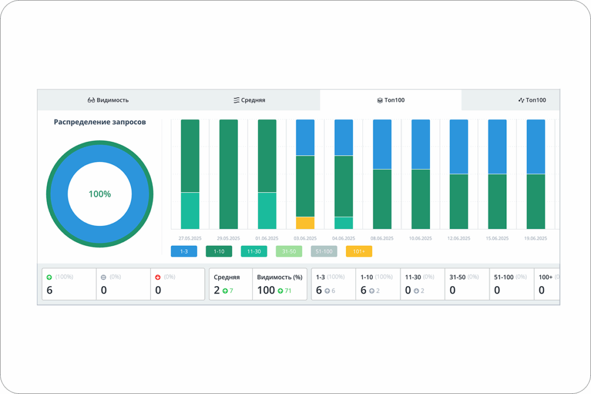
Task: Click the grey down arrow in the 11-30 card
Action: point(416,291)
